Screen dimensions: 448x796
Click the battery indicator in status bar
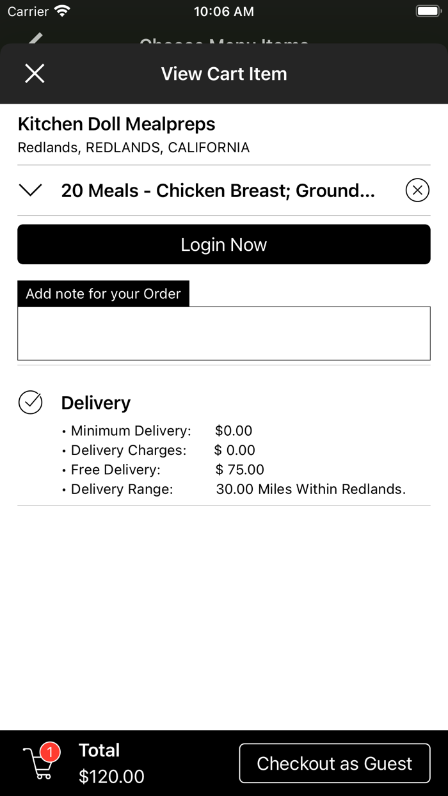tap(428, 10)
